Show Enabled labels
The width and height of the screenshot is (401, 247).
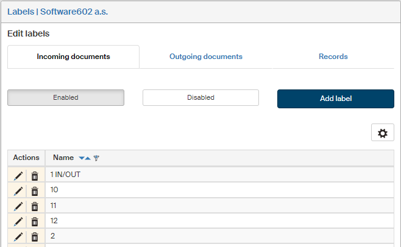point(66,97)
